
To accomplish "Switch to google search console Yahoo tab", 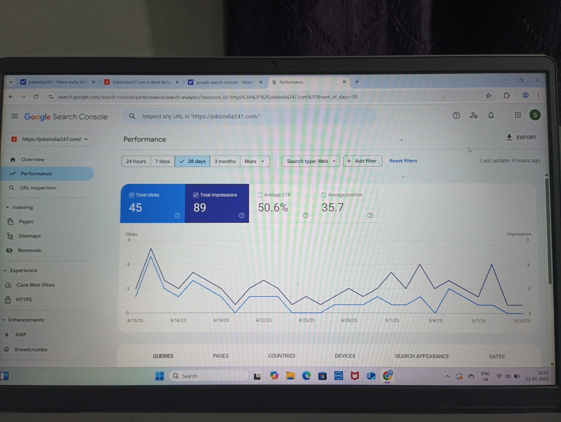I will point(225,82).
